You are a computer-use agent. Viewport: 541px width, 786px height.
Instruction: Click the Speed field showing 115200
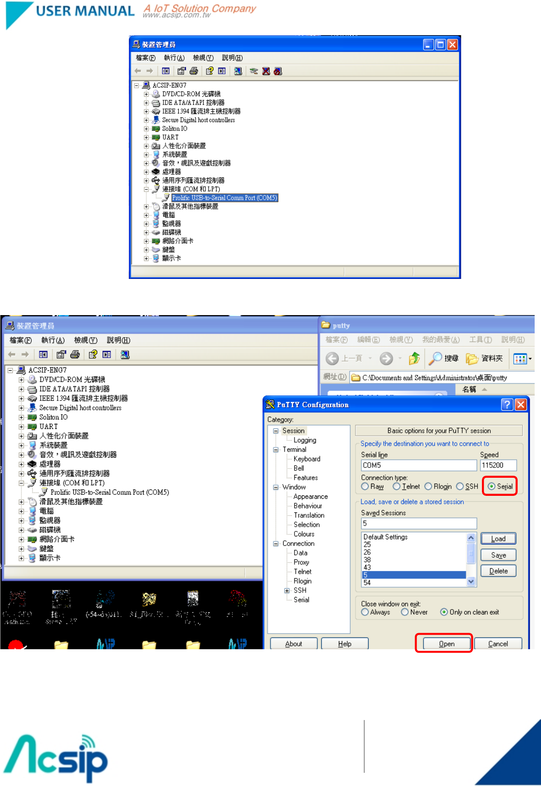point(498,466)
